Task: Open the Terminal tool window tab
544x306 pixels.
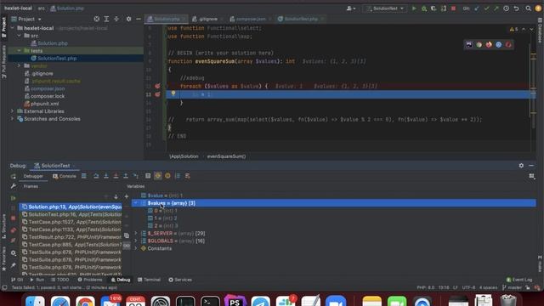Action: point(150,280)
